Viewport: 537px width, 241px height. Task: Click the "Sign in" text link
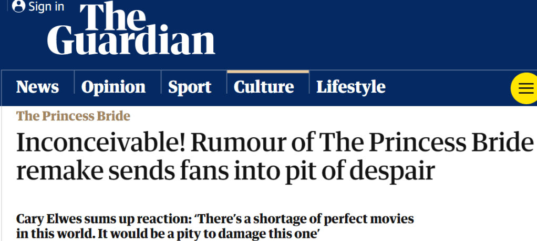point(46,6)
